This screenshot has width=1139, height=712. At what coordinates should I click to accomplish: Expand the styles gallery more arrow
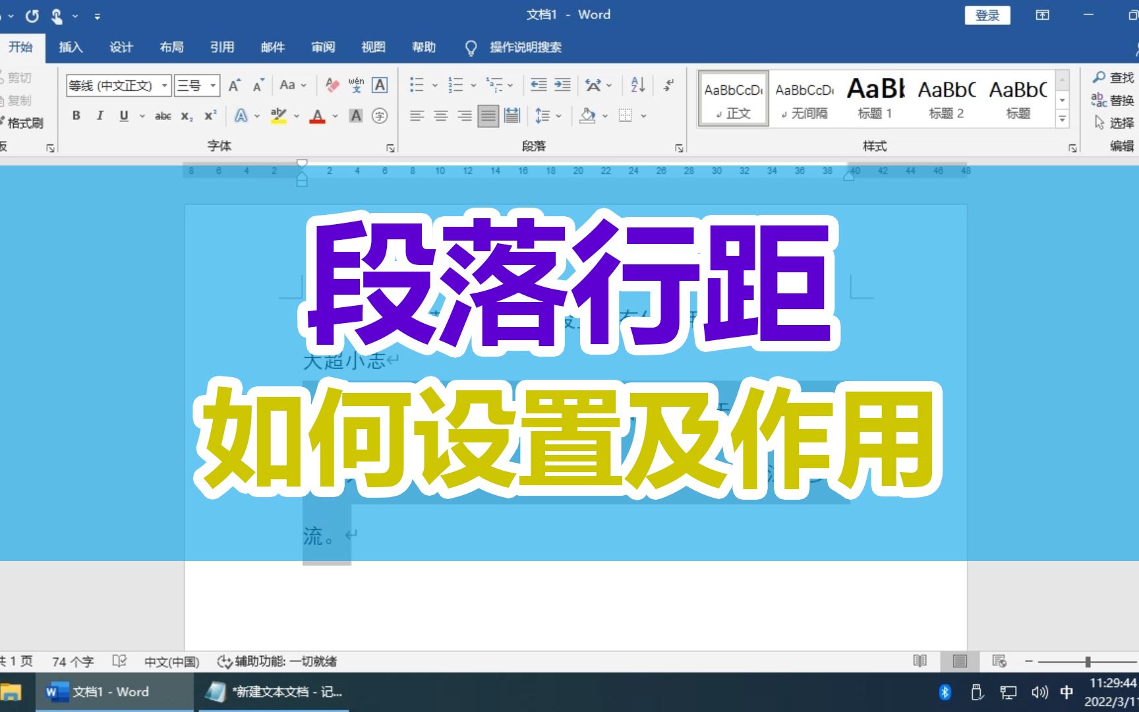(x=1063, y=119)
